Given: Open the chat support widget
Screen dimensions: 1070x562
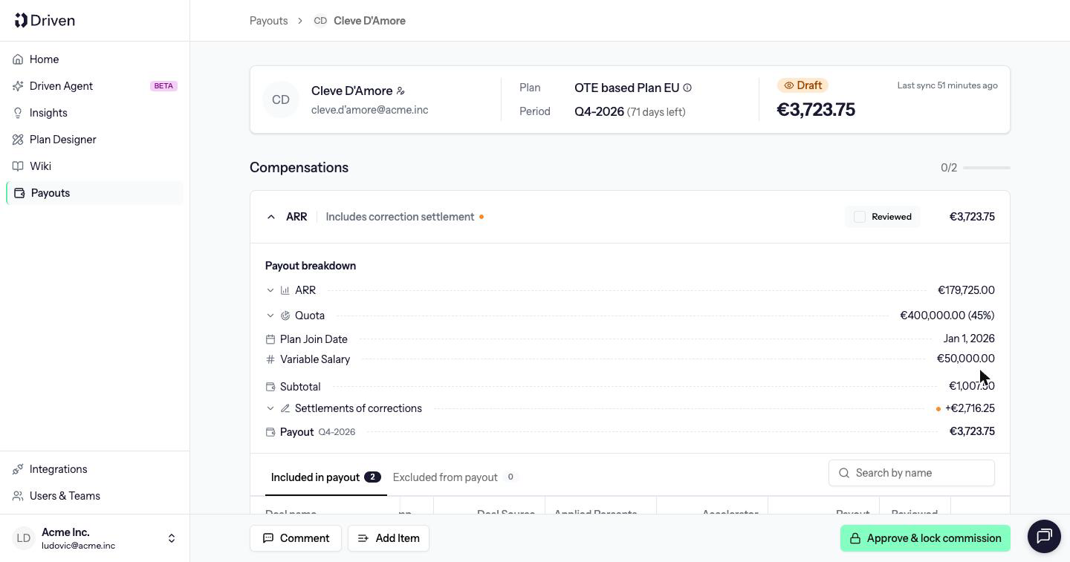Looking at the screenshot, I should (x=1044, y=536).
